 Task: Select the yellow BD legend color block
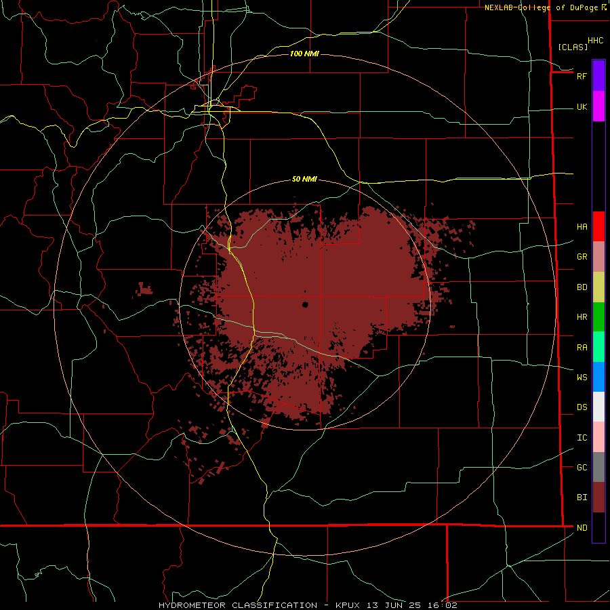598,287
